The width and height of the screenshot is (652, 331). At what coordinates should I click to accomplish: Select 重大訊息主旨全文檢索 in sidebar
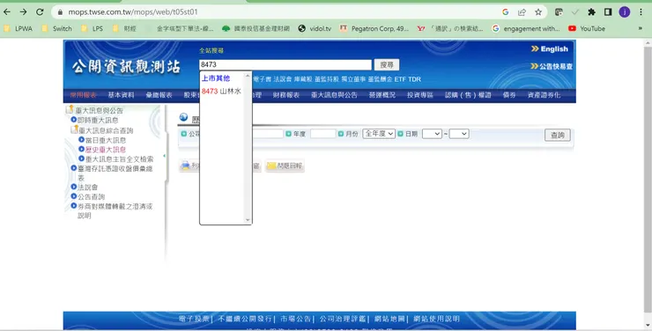tap(119, 159)
